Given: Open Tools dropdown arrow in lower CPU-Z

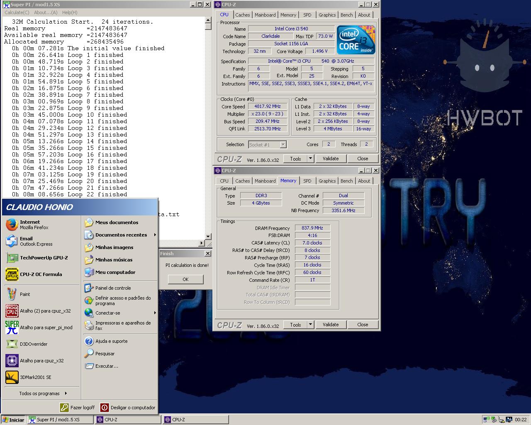Looking at the screenshot, I should pyautogui.click(x=310, y=325).
